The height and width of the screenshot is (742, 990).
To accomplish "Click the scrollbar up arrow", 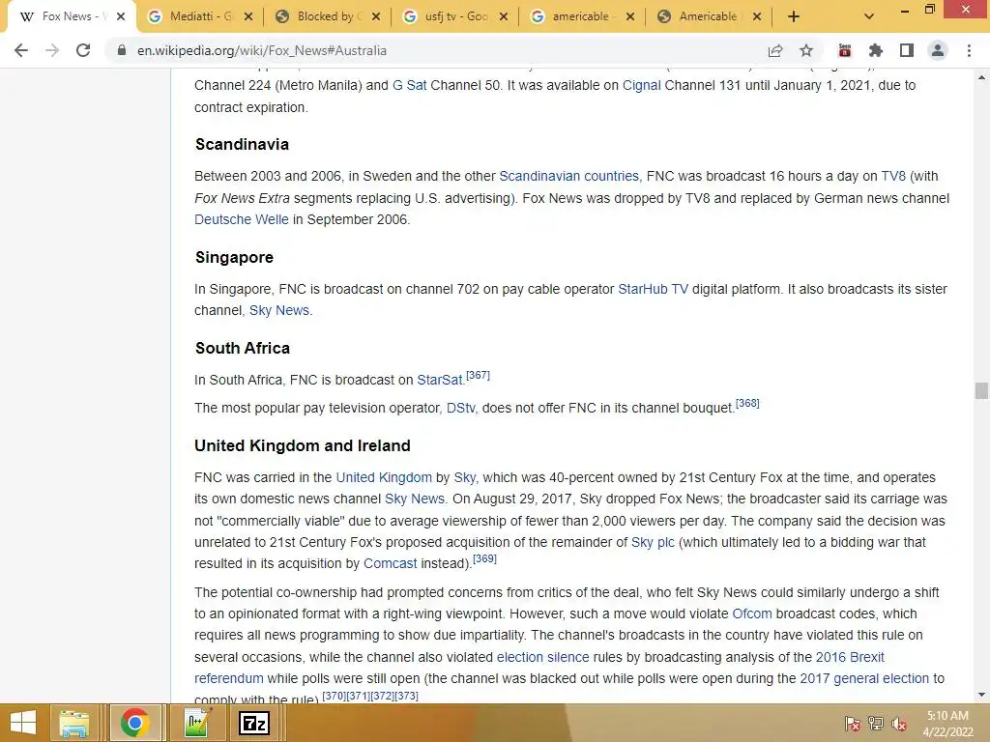I will (x=981, y=77).
